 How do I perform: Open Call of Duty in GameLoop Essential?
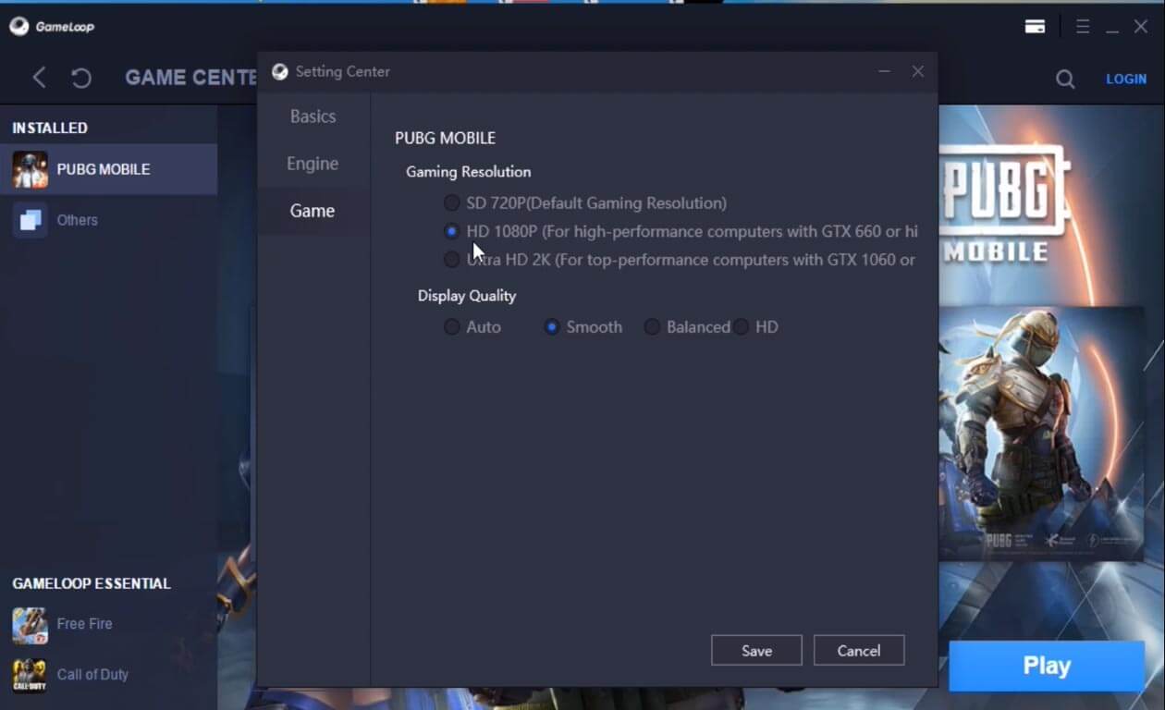click(108, 676)
